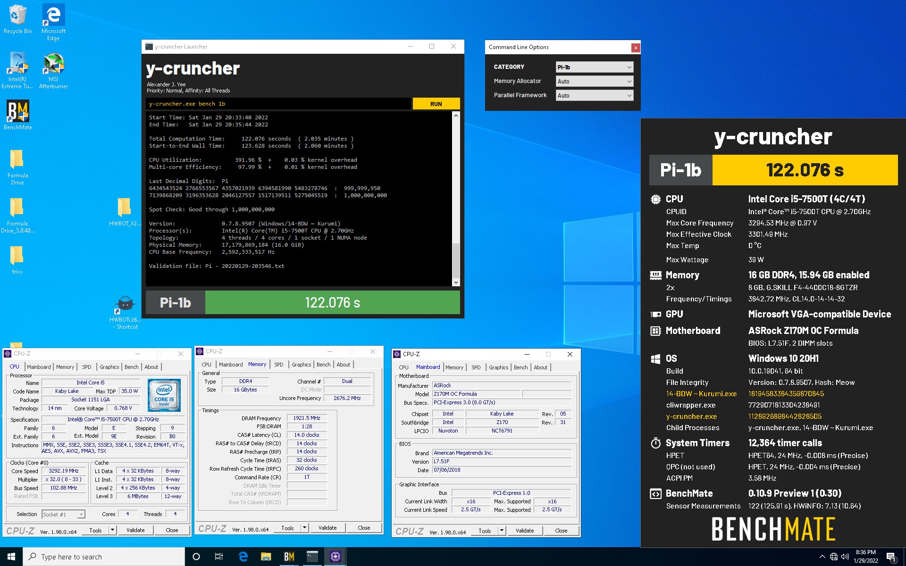Expand Tools arrow in Memory tab window

click(304, 528)
